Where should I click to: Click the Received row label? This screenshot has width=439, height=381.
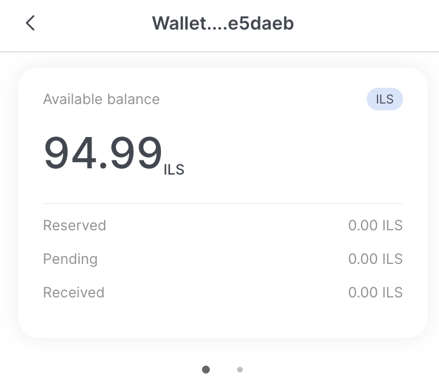[x=74, y=293]
